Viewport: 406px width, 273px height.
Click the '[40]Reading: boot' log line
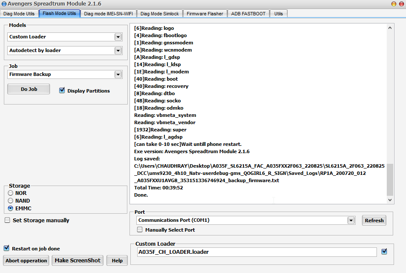pos(156,79)
